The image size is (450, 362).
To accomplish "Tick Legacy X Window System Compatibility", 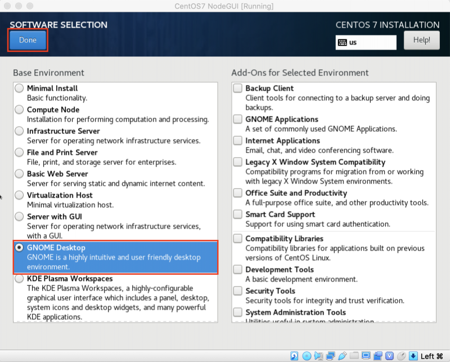I will [237, 162].
